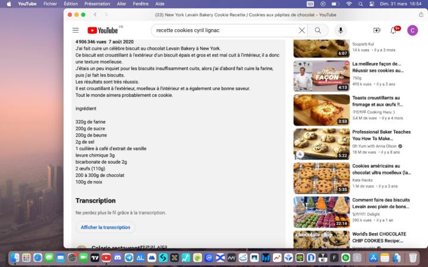Click the YouTube app icon in the Dock
Screen dimensions: 428x267
pyautogui.click(x=106, y=258)
